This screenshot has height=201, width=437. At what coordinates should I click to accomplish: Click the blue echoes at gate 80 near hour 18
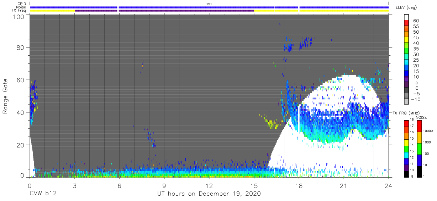[305, 43]
